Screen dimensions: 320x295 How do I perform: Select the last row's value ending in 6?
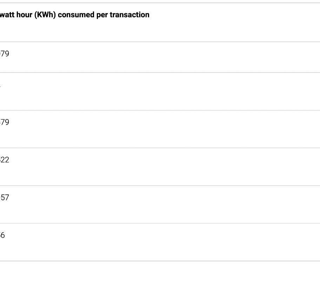(x=2, y=235)
